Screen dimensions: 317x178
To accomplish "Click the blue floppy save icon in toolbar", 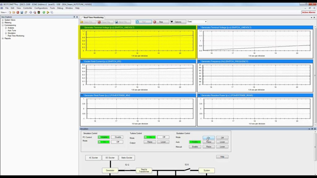I will pyautogui.click(x=22, y=12).
